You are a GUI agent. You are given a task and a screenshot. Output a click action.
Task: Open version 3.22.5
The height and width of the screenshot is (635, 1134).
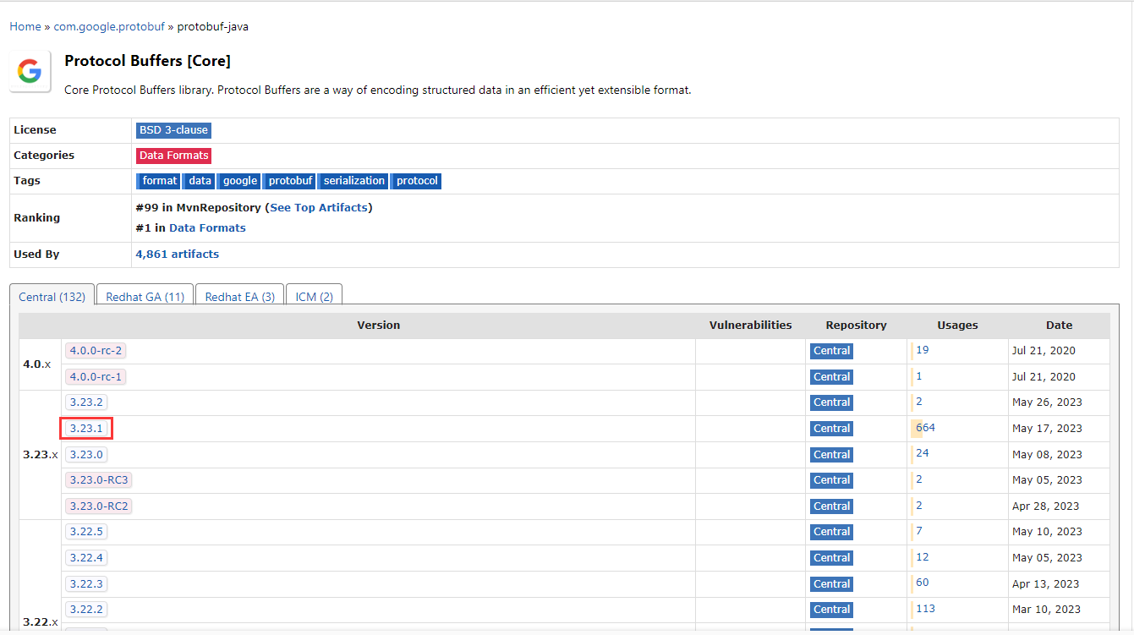tap(87, 532)
